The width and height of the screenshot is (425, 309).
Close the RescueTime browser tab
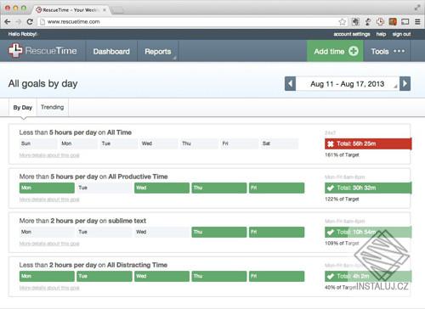pyautogui.click(x=105, y=10)
